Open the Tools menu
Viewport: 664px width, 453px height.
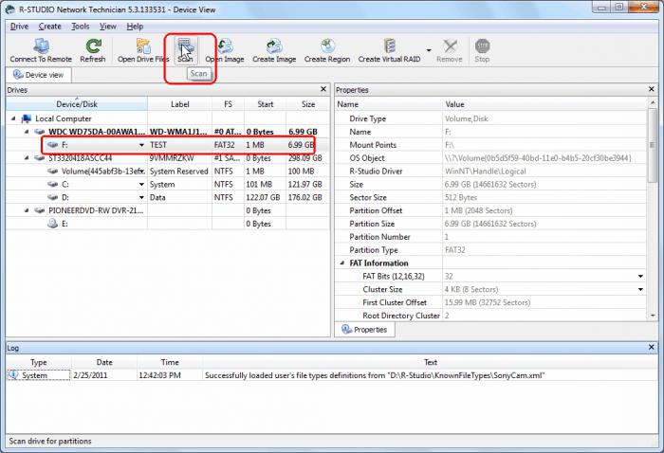[80, 27]
